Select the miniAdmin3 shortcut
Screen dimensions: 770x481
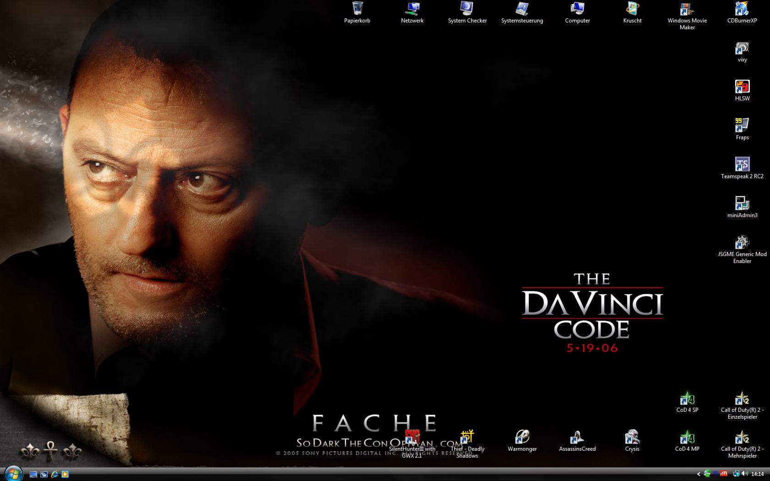[x=742, y=207]
